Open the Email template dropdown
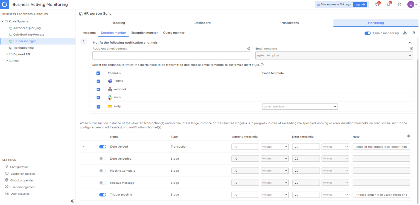420x205 pixels. [x=334, y=55]
